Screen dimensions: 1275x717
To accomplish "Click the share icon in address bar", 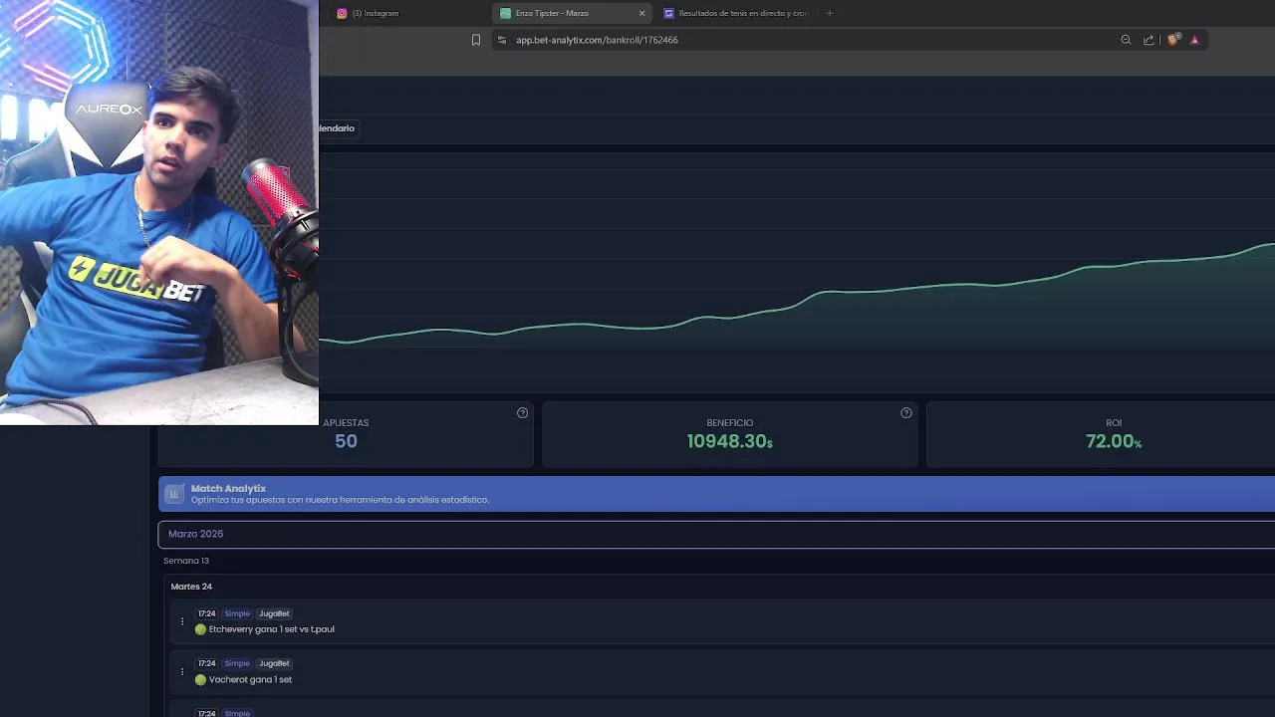I will click(1148, 40).
